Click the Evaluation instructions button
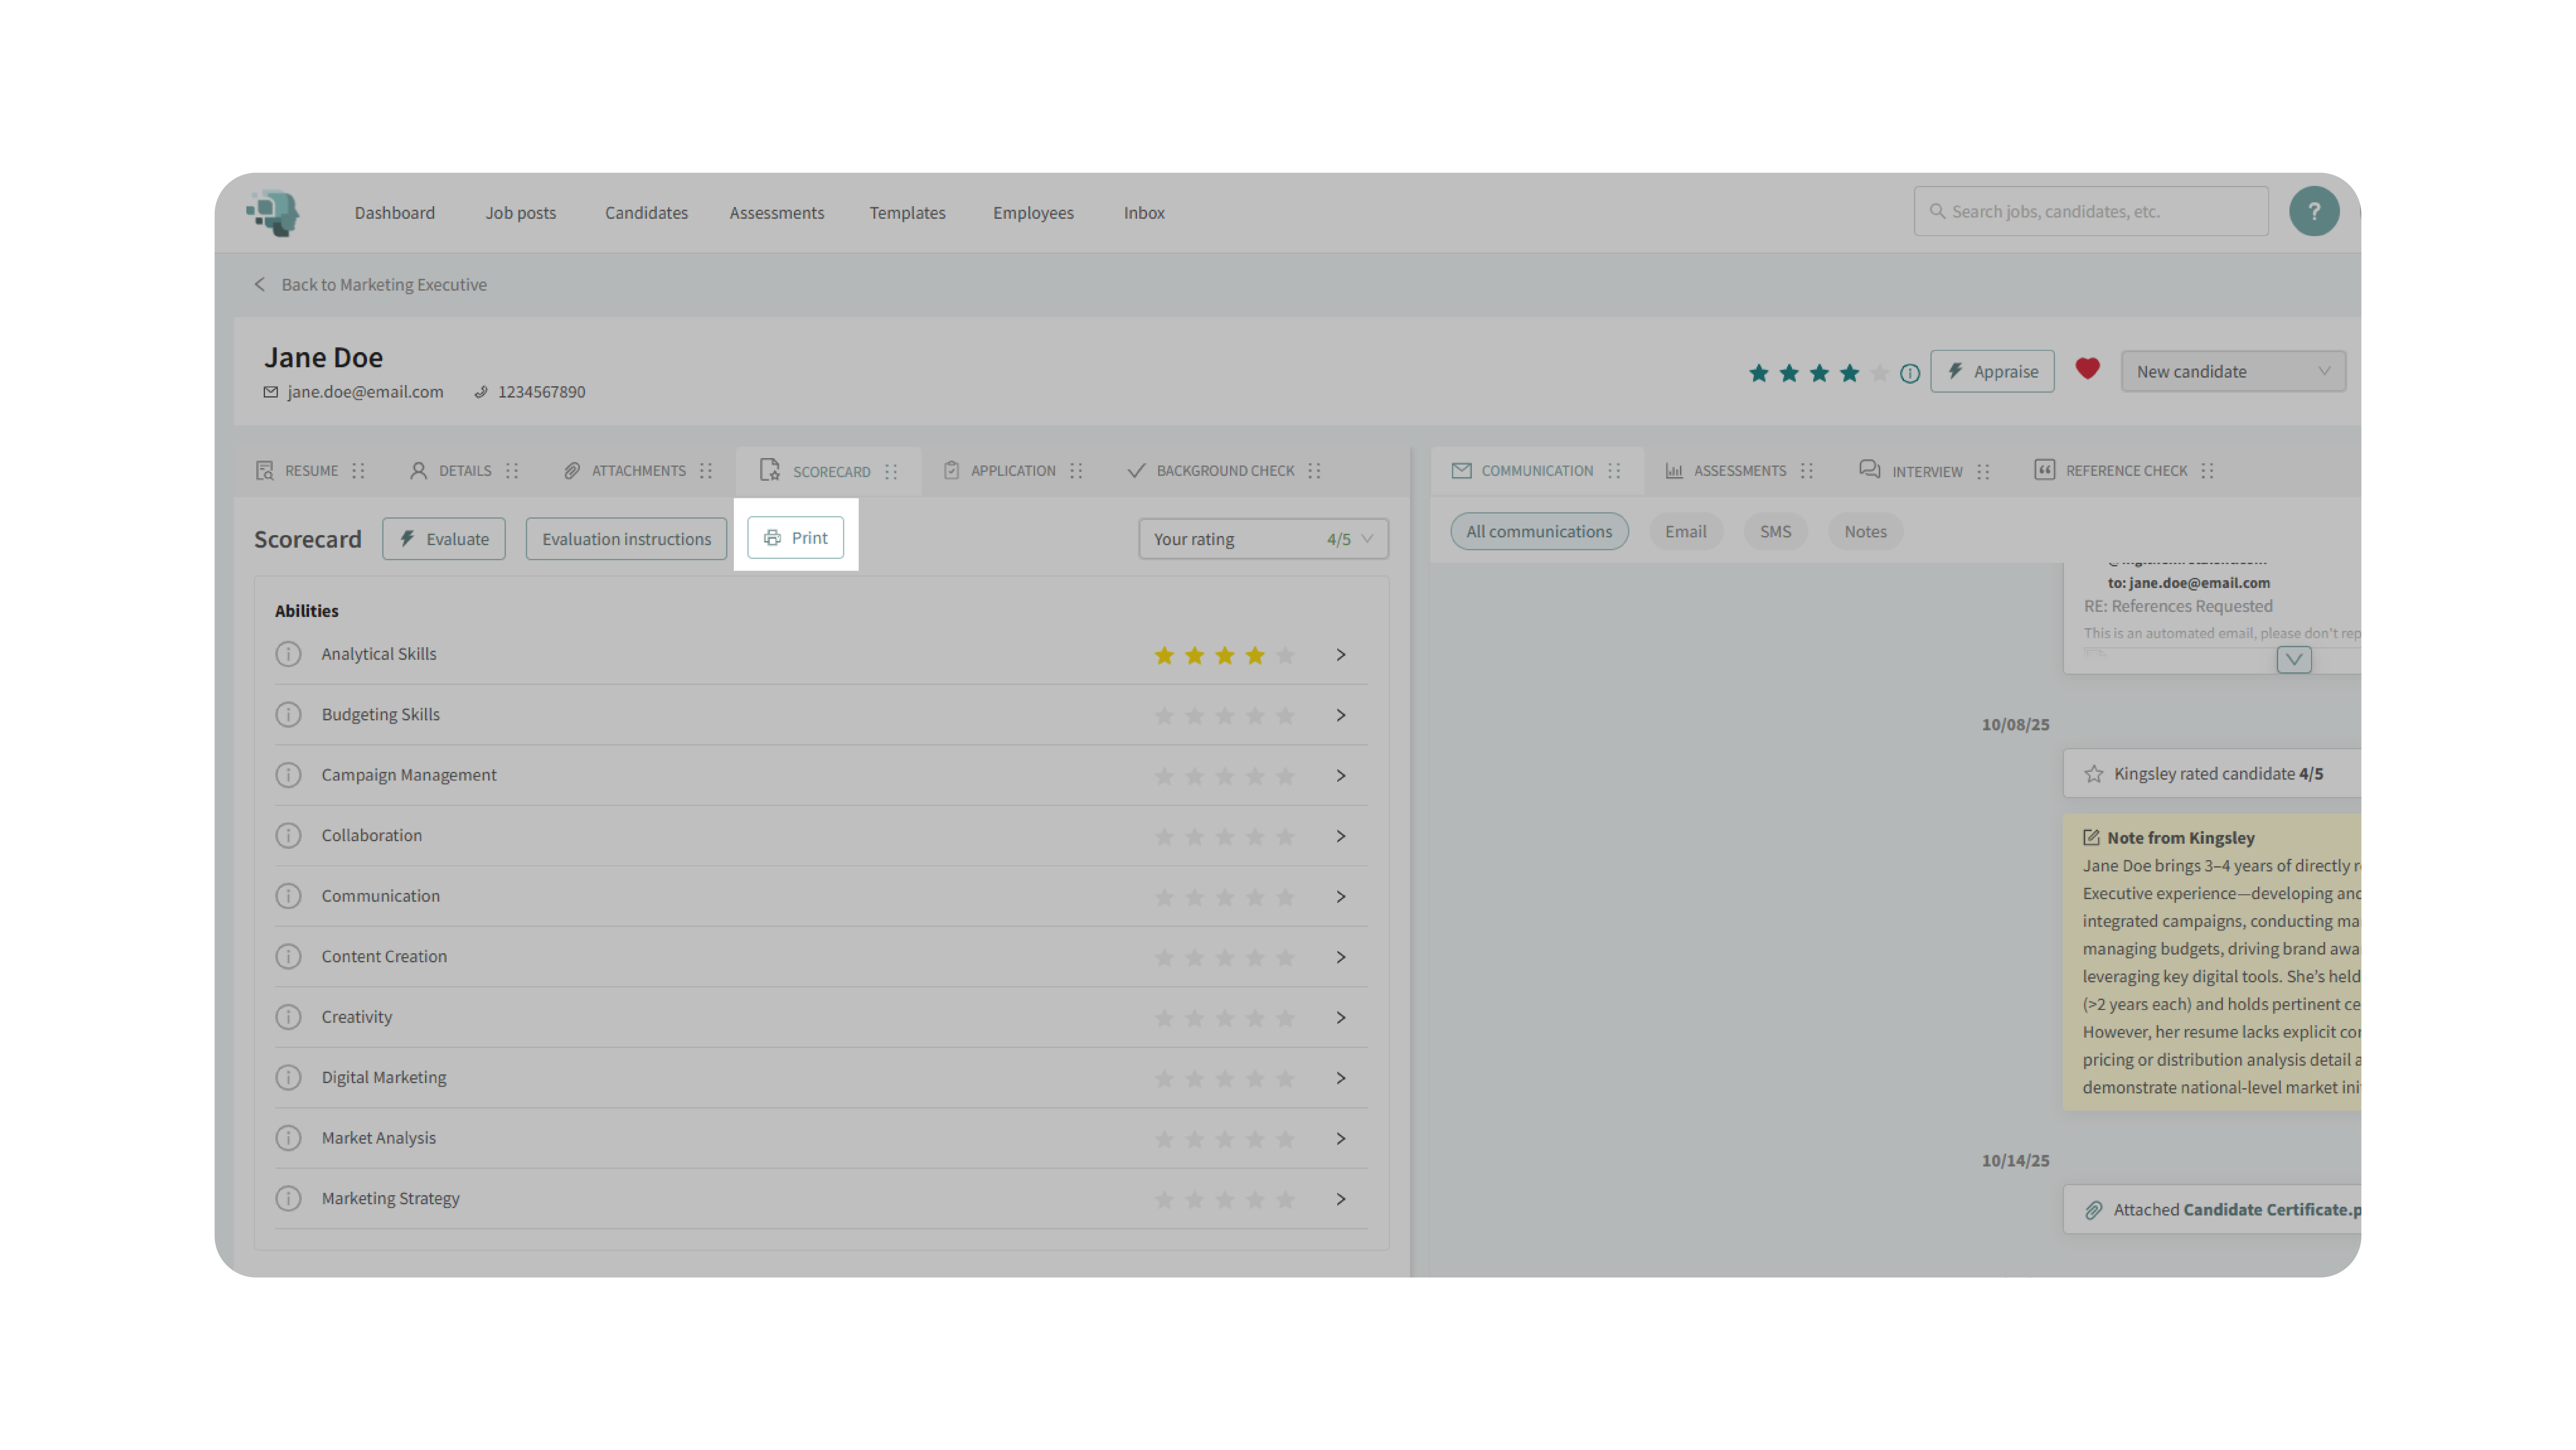Image resolution: width=2576 pixels, height=1450 pixels. click(626, 538)
